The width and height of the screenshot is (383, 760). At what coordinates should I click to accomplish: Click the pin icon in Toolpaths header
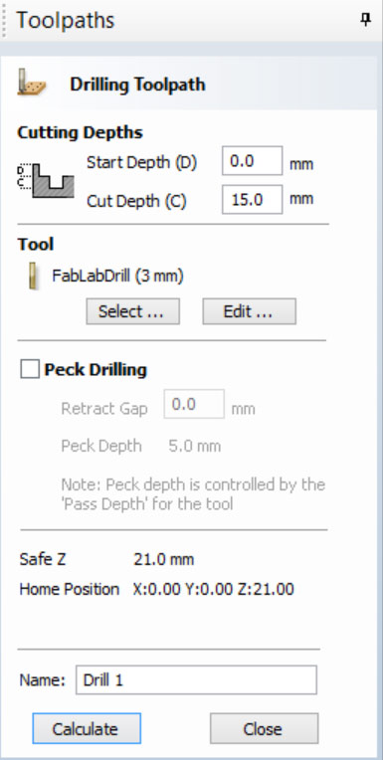pyautogui.click(x=366, y=20)
